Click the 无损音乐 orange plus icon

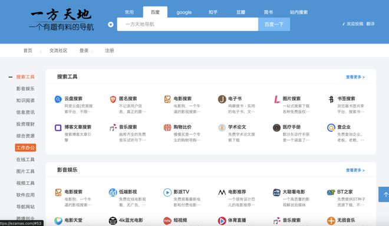tap(331, 221)
